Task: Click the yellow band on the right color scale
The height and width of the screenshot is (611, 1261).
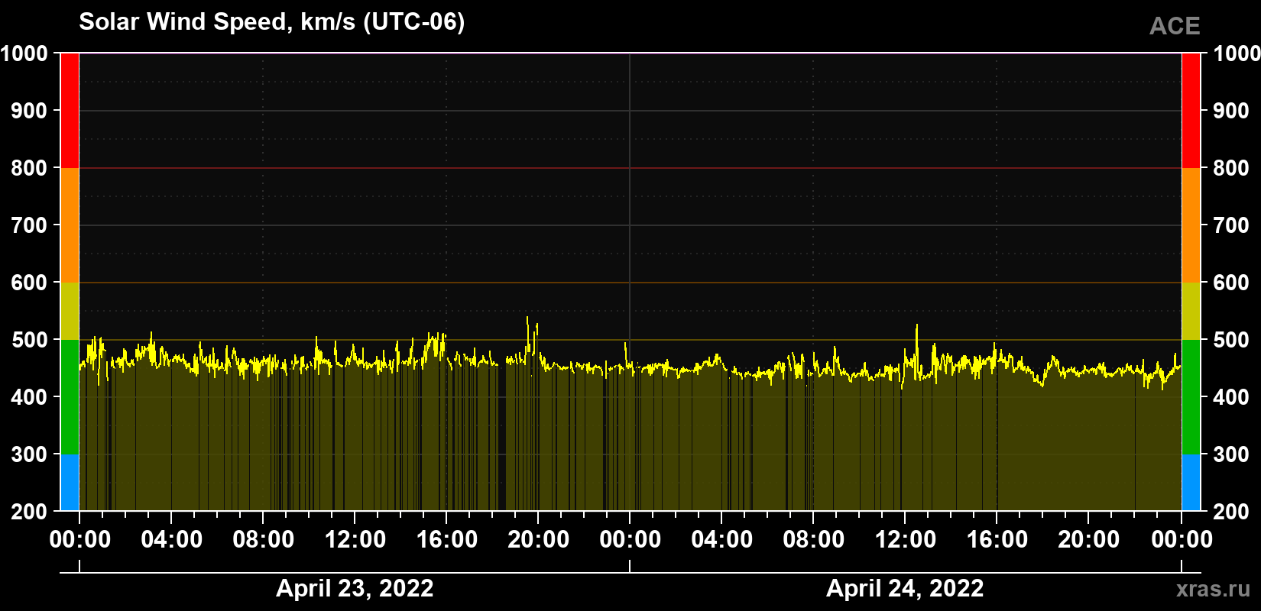Action: 1191,311
